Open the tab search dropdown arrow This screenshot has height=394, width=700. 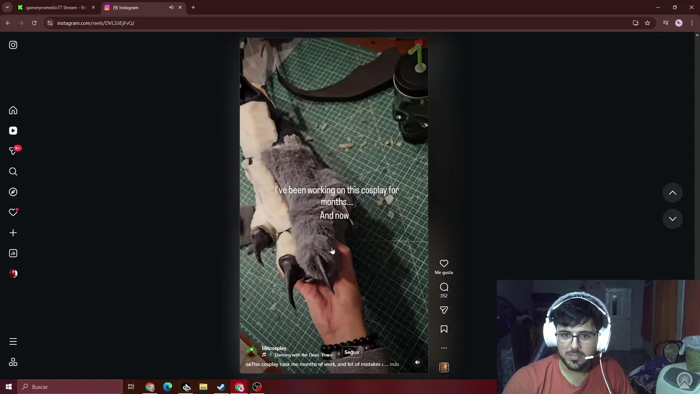coord(7,8)
